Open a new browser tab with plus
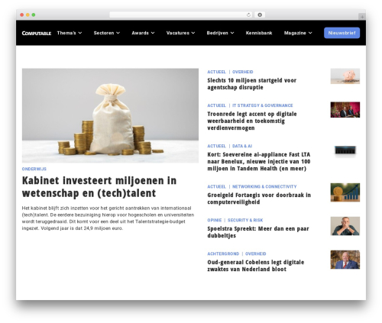The height and width of the screenshot is (323, 382). pos(362,17)
